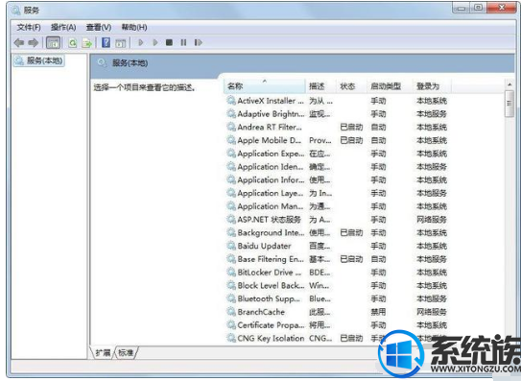Click the Start Service play toolbar icon
This screenshot has width=521, height=381.
pyautogui.click(x=141, y=42)
